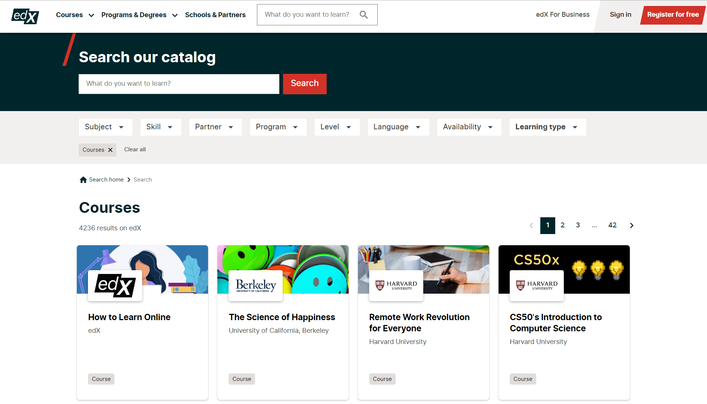
Task: Click the Harvard logo on the CS50 card
Action: (536, 285)
